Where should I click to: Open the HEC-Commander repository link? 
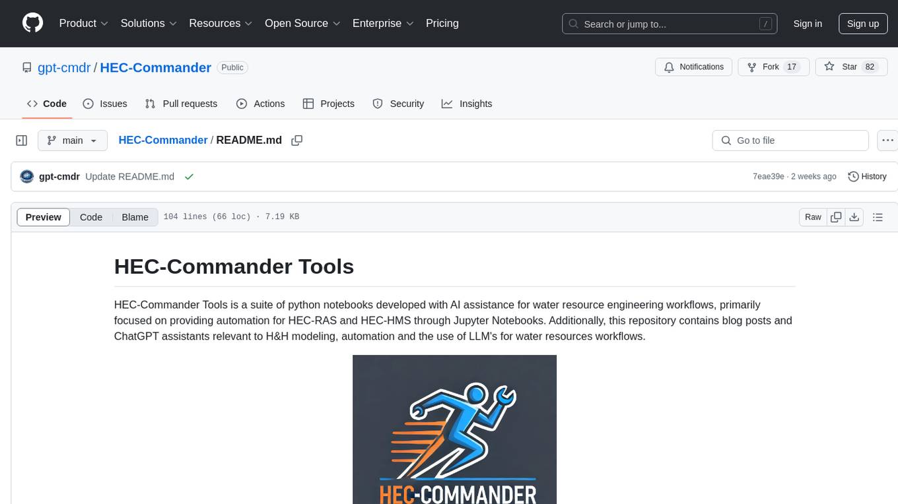pyautogui.click(x=156, y=67)
